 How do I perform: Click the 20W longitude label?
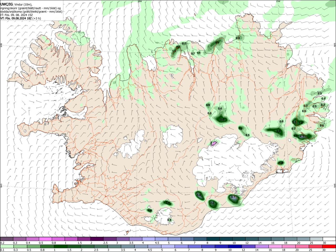pos(140,1)
